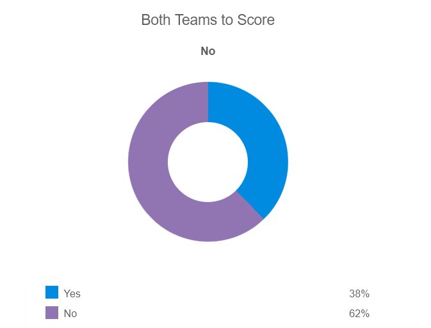
Task: Click the word "Score" in the title
Action: click(256, 20)
